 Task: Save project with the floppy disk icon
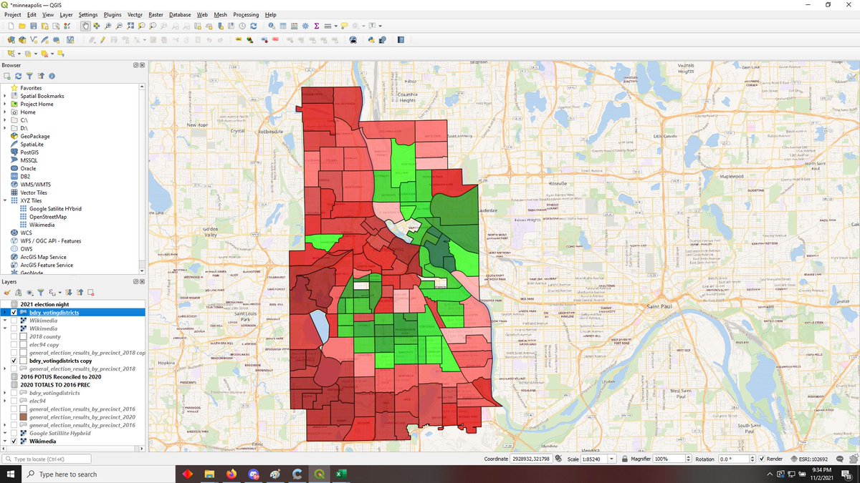pyautogui.click(x=34, y=26)
